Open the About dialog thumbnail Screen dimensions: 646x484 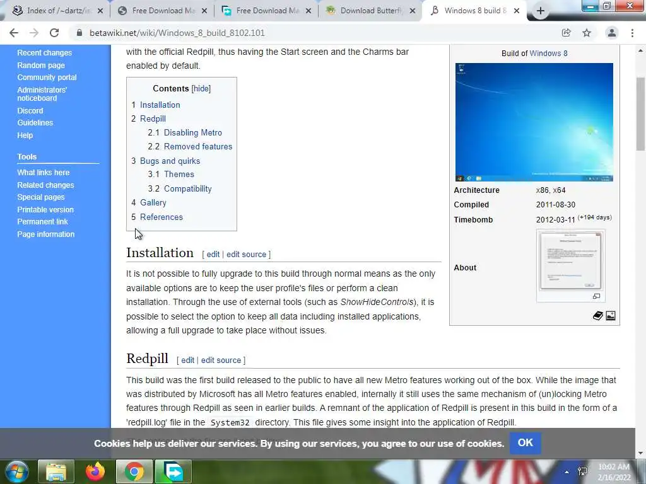tap(570, 261)
